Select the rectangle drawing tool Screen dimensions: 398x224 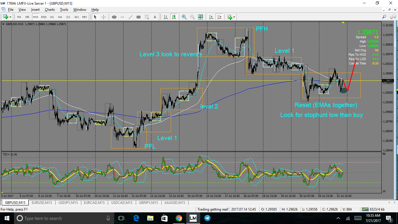[139, 17]
